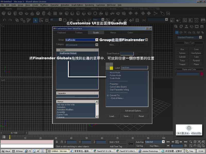
Task: Open Maya from the quick launch bar
Action: pyautogui.click(x=6, y=151)
